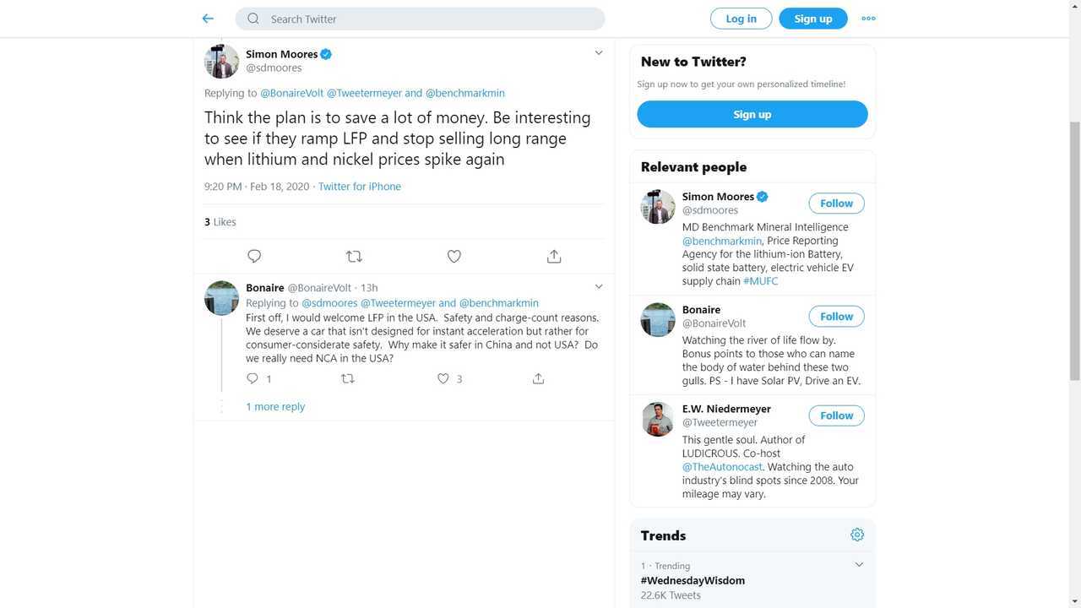Open the #WednesdayWisdom trending topic
The image size is (1081, 608).
point(693,581)
